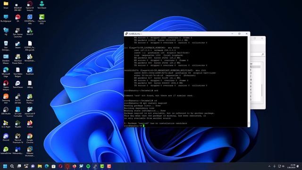Open Navicat Premium 16 desktop shortcut
Image resolution: width=302 pixels, height=170 pixels.
(x=18, y=138)
